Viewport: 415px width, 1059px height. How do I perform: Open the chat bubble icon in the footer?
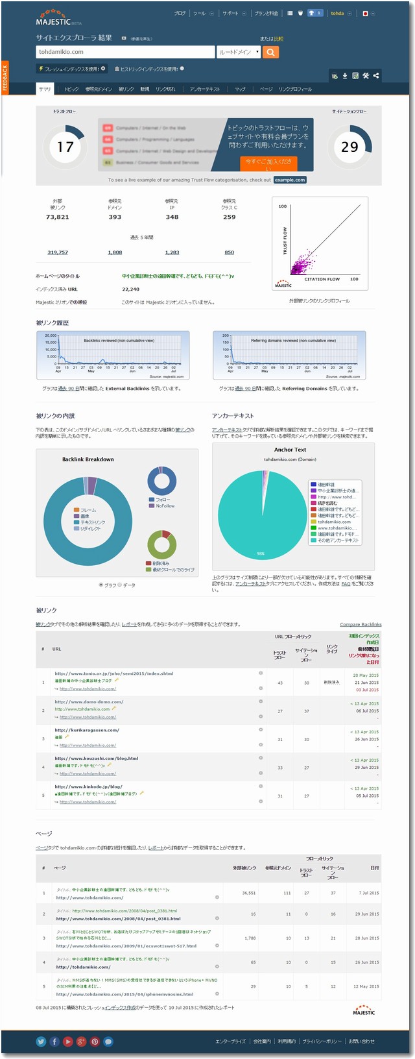(108, 1041)
